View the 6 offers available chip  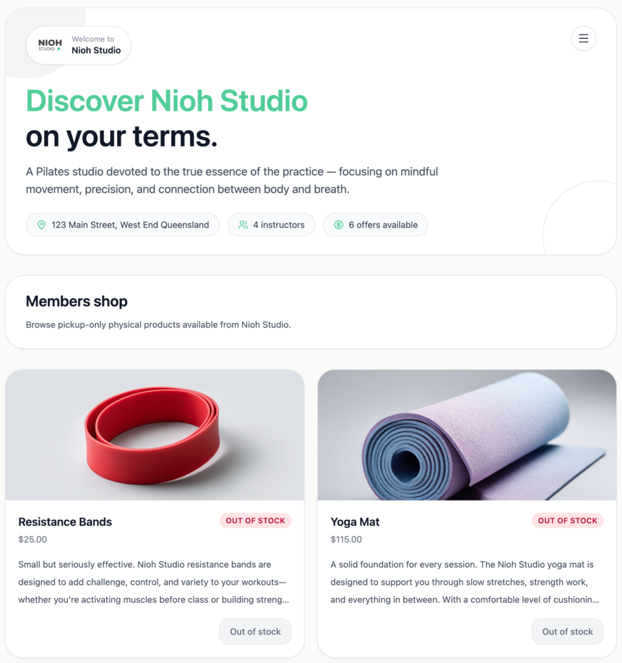376,225
